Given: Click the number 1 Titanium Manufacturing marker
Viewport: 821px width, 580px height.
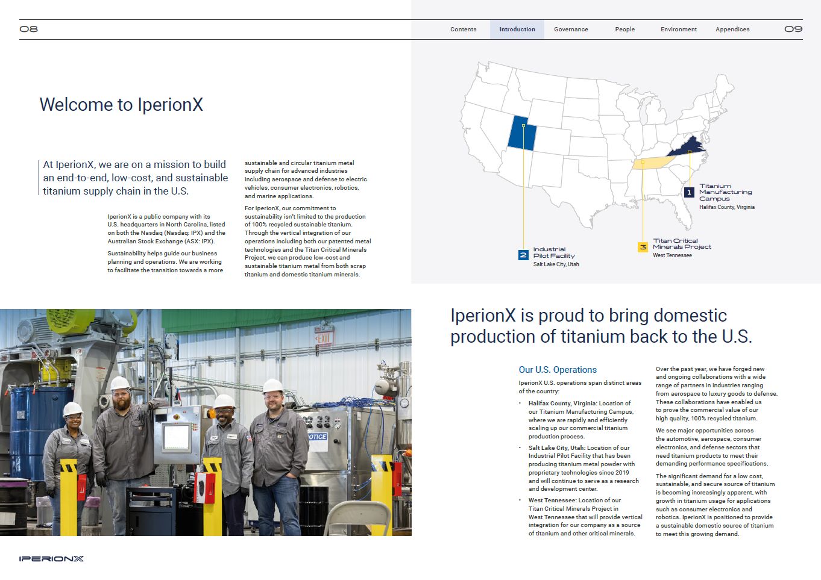Looking at the screenshot, I should [x=690, y=192].
